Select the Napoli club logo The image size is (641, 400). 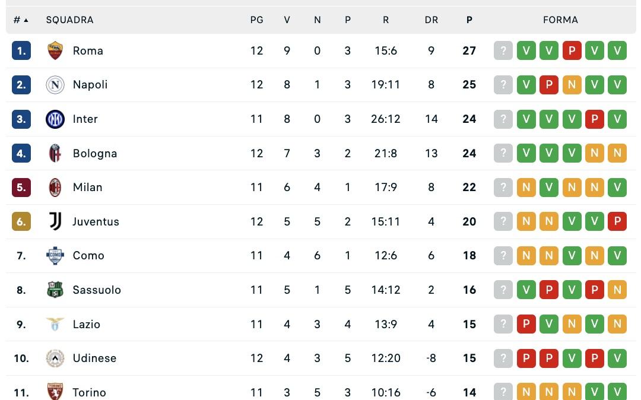[x=55, y=85]
